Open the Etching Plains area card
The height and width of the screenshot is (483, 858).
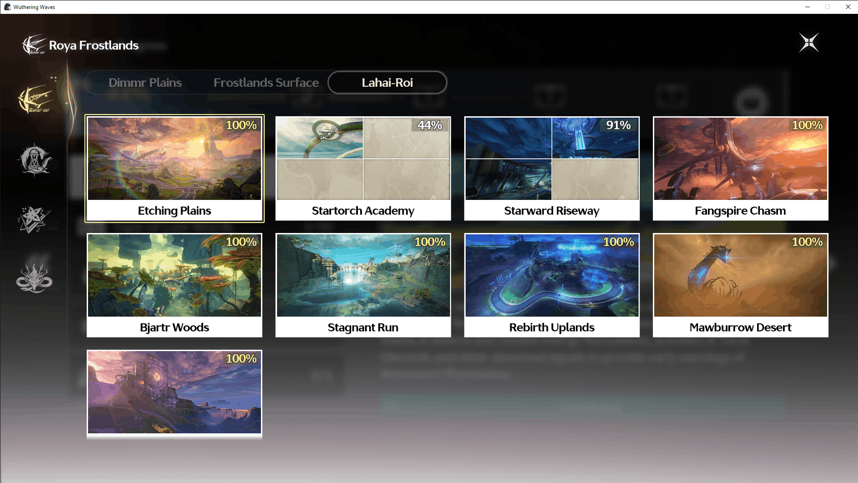coord(174,168)
